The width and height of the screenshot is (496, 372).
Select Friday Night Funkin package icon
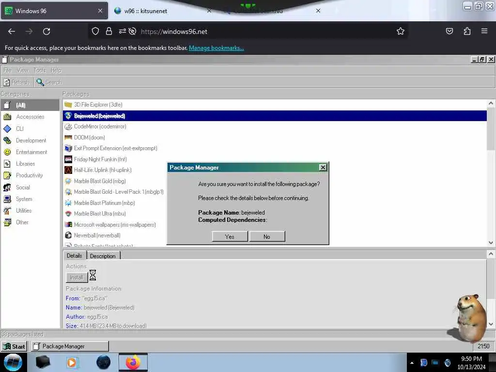tap(68, 159)
